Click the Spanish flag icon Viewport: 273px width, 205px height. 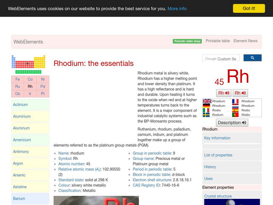[x=235, y=110]
